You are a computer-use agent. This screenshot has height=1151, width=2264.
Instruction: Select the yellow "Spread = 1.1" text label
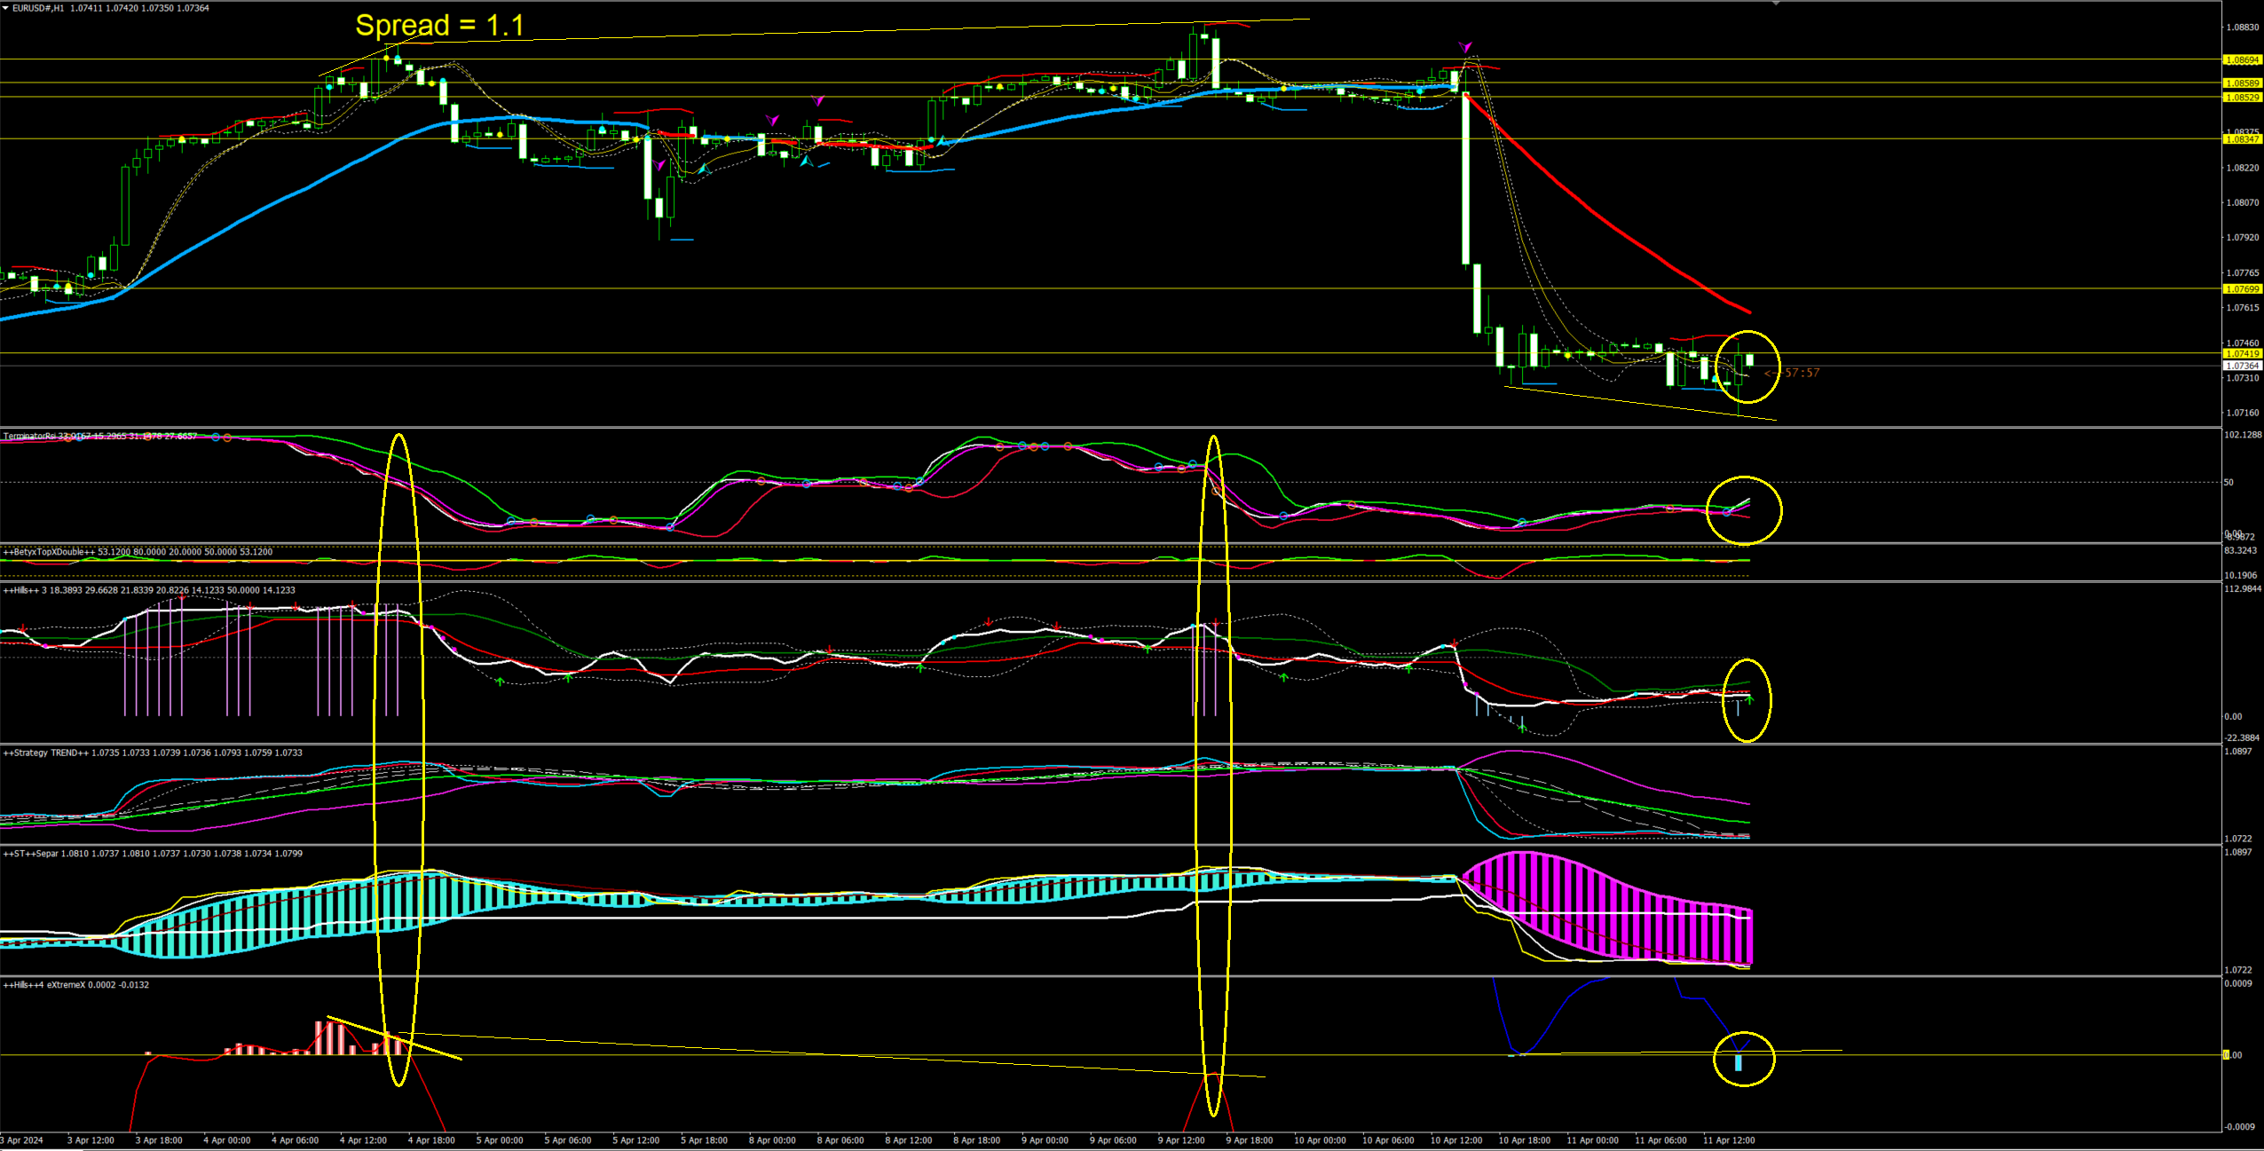[x=439, y=26]
